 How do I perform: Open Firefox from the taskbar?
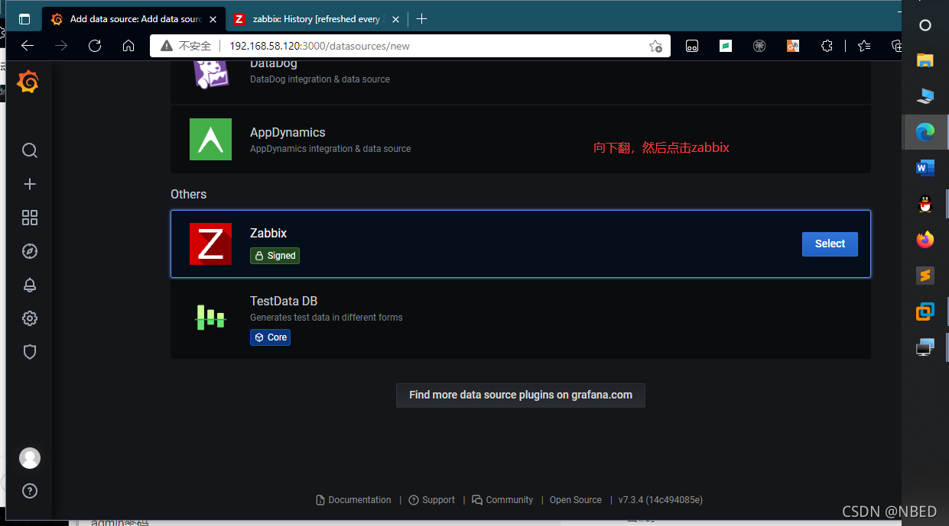[x=925, y=240]
